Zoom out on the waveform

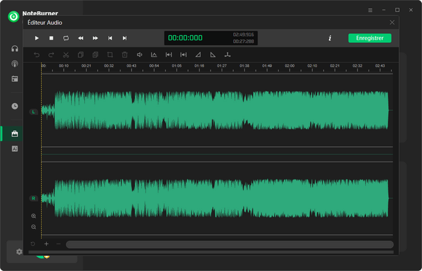(33, 227)
